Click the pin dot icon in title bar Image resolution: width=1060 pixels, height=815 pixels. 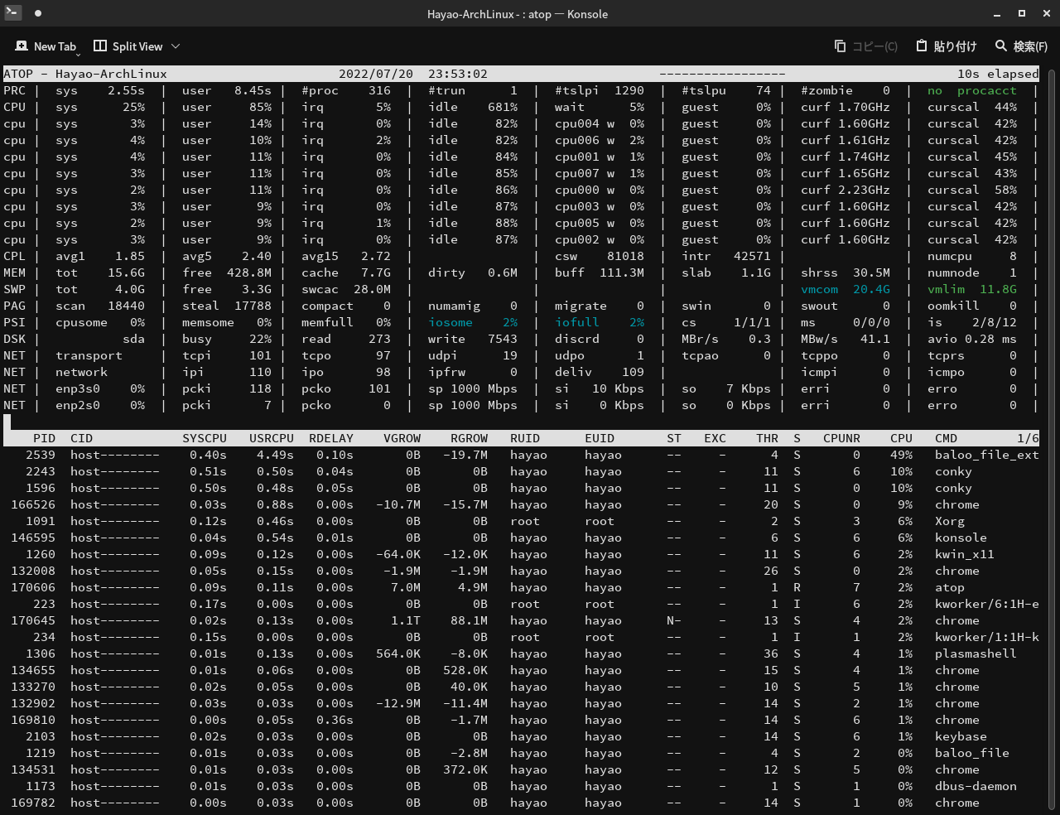[38, 13]
